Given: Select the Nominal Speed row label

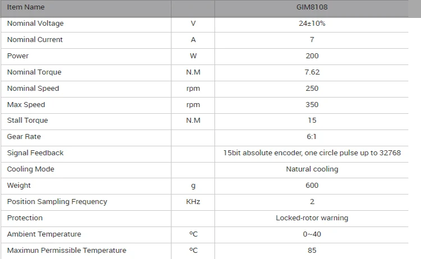Looking at the screenshot, I should (x=33, y=89).
